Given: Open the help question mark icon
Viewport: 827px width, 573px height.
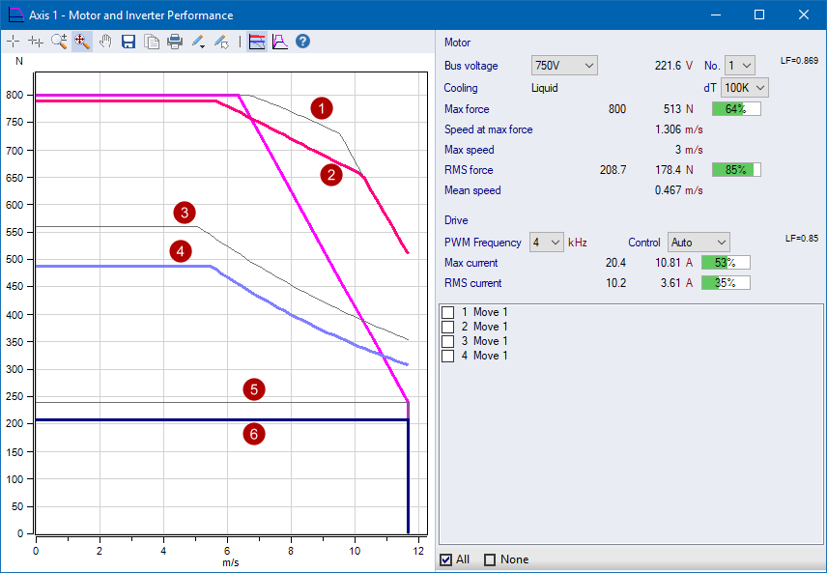Looking at the screenshot, I should tap(302, 42).
